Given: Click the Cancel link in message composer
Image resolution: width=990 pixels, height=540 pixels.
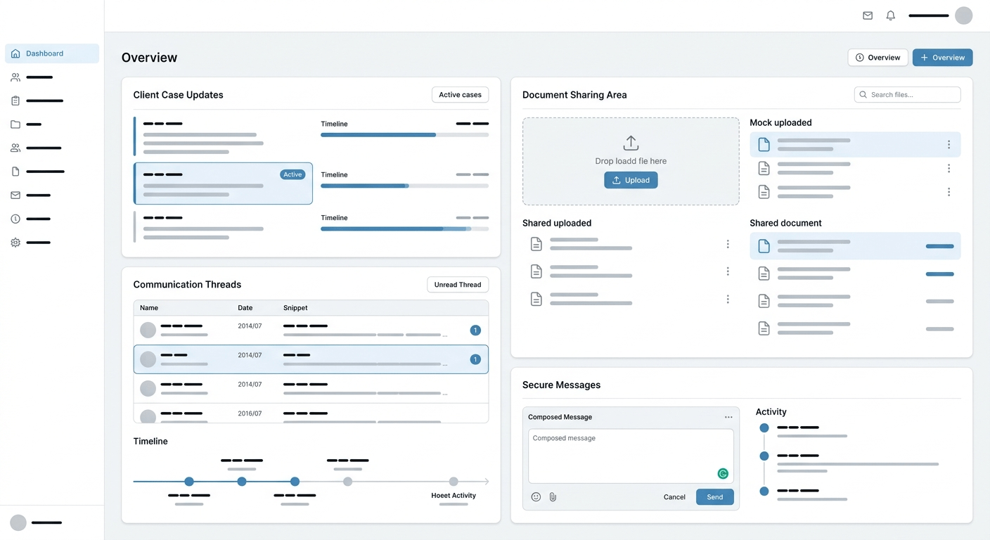Looking at the screenshot, I should (674, 497).
